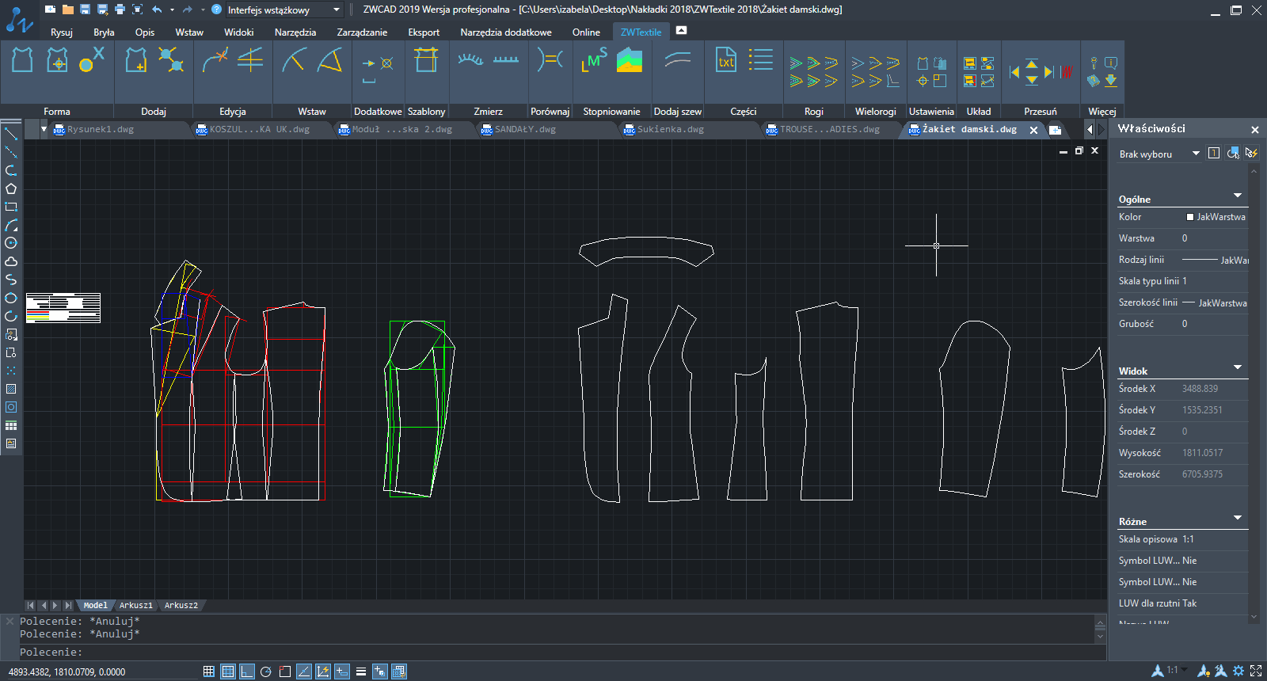
Task: Toggle polar tracking in status bar
Action: point(266,671)
